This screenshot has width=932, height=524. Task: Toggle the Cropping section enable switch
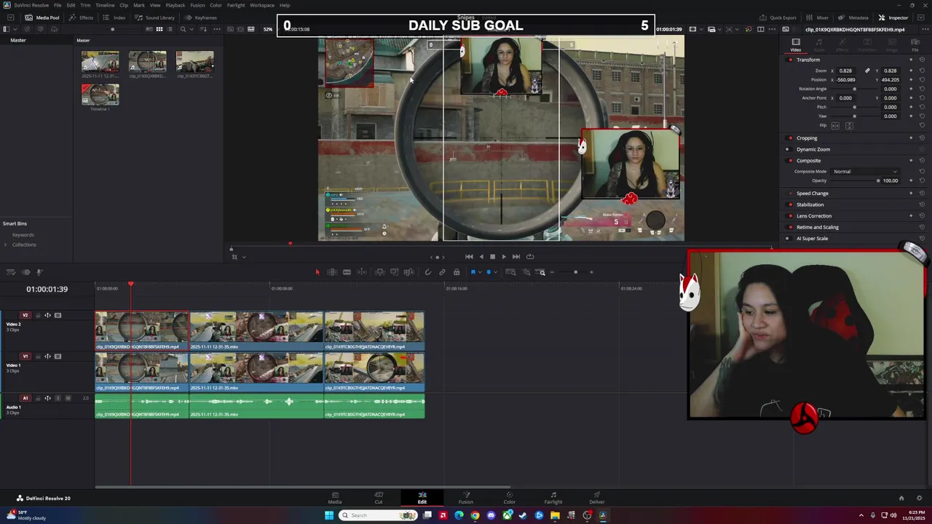coord(790,138)
